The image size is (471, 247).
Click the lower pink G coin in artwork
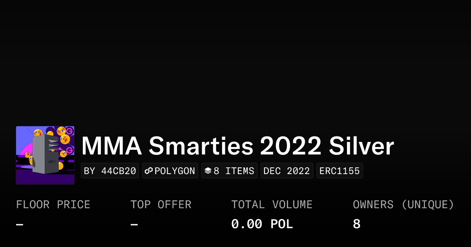coord(69,150)
